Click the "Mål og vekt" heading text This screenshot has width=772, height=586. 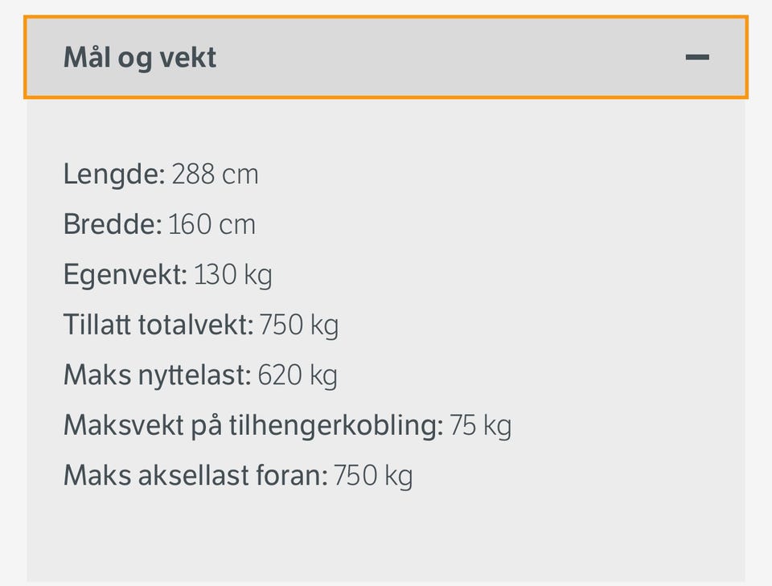click(x=140, y=59)
